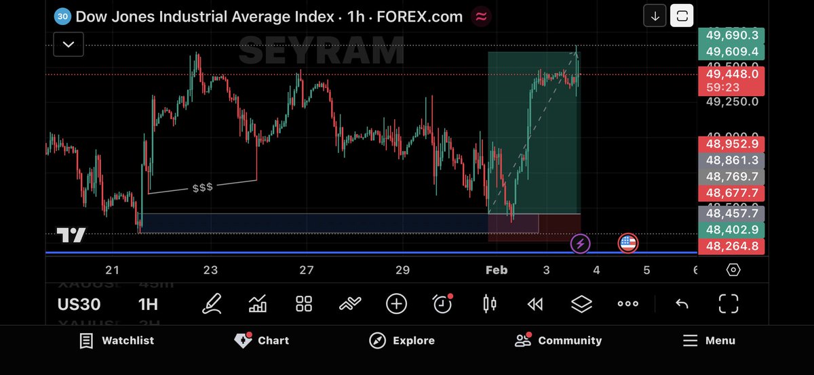Screen dimensions: 814x375
Task: Tap the 48,677.7 price label
Action: [x=731, y=193]
